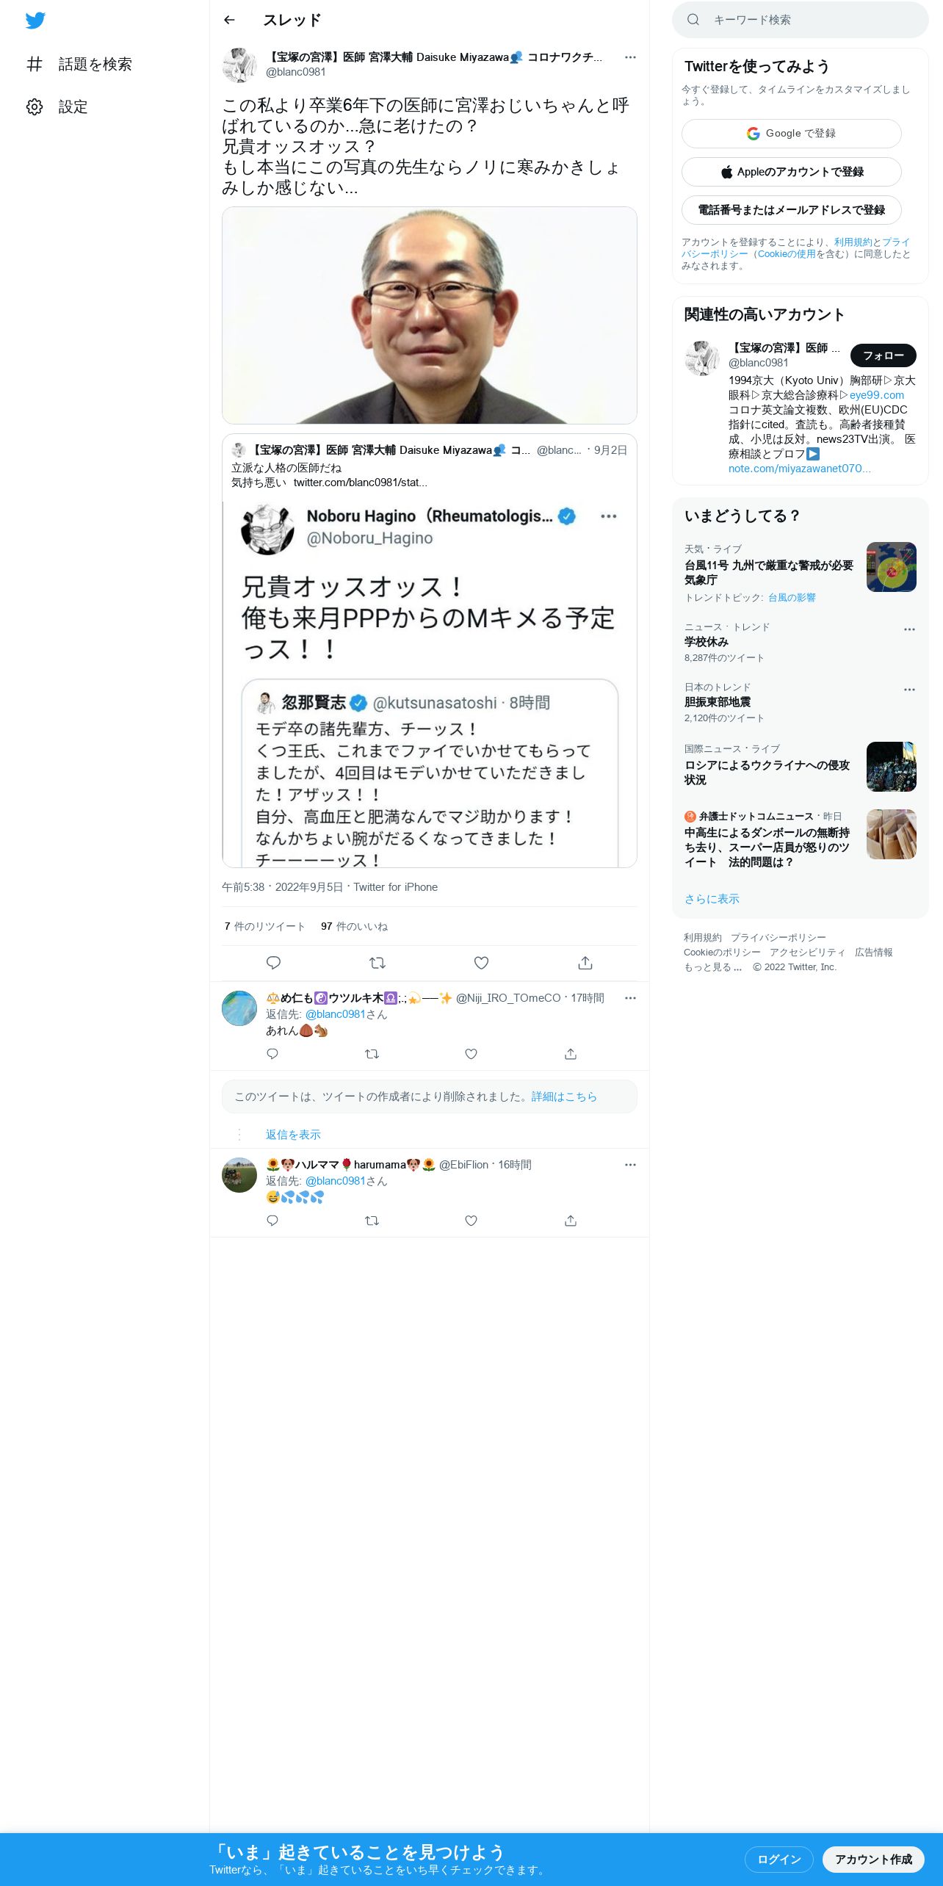Like the main tweet with heart icon
The height and width of the screenshot is (1886, 943).
481,963
